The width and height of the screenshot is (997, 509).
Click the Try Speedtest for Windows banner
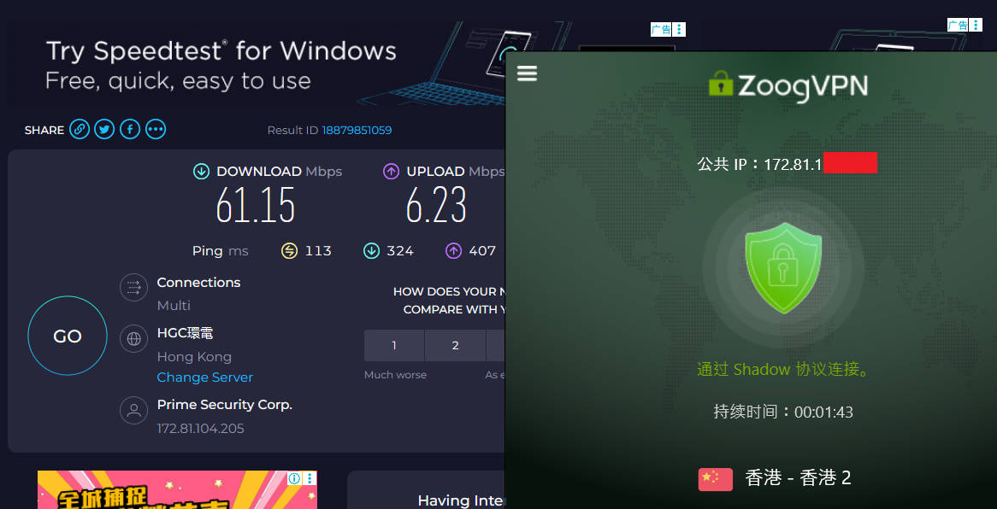[x=221, y=65]
